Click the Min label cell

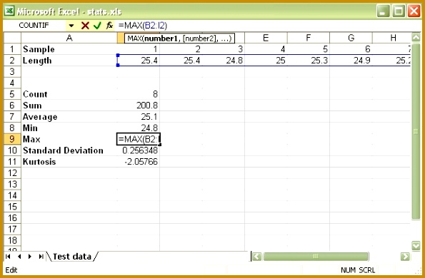tap(69, 128)
